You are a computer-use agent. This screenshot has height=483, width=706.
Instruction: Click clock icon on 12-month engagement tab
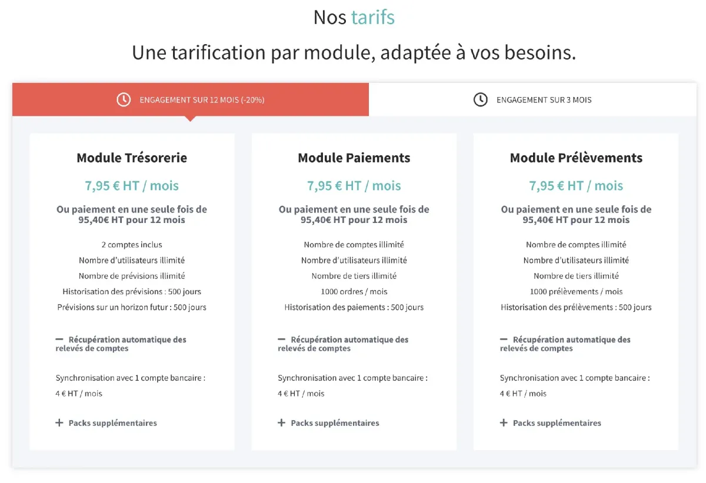pos(124,100)
